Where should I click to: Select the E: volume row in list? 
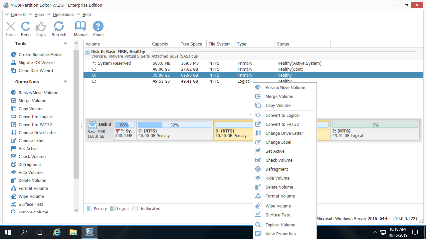coord(166,81)
